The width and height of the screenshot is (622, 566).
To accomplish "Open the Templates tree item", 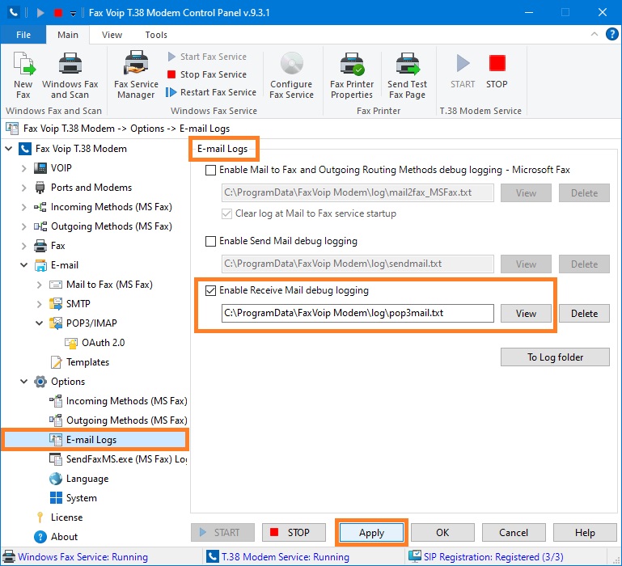I will click(87, 362).
